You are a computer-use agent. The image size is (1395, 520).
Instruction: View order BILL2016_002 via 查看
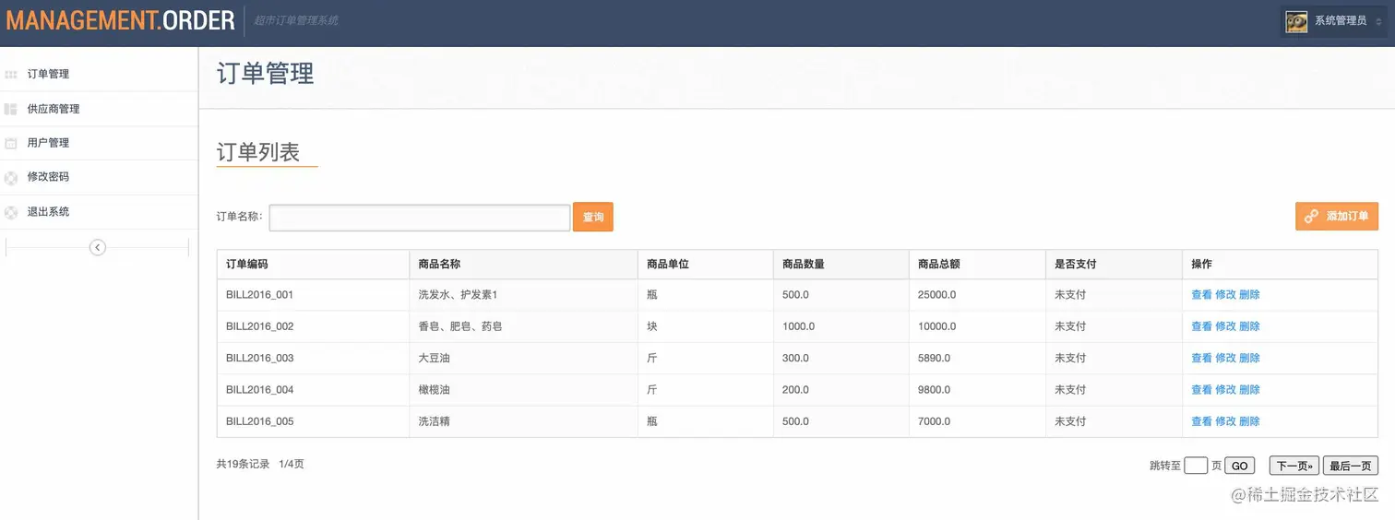[x=1201, y=326]
